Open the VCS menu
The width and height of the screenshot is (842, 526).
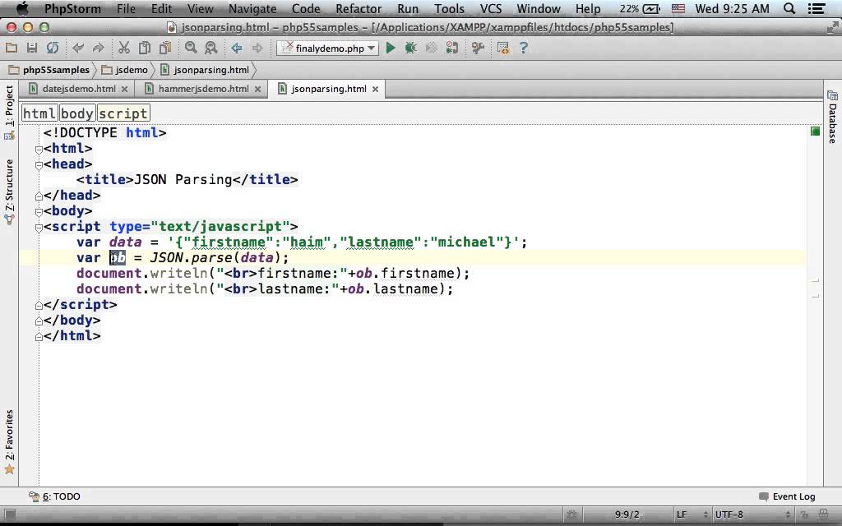[x=491, y=8]
